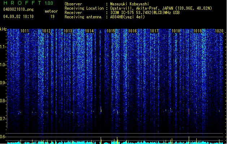The width and height of the screenshot is (227, 144).
Task: Select receiver text ICOM IC-575 53.7492 MHz USB
Action: tap(145, 13)
